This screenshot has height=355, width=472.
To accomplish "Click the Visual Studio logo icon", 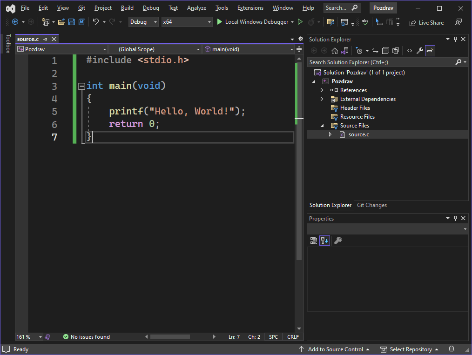I will [11, 8].
